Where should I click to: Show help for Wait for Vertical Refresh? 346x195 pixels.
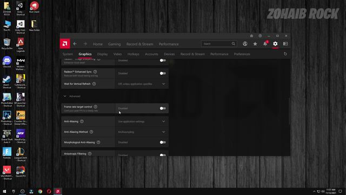pos(94,84)
